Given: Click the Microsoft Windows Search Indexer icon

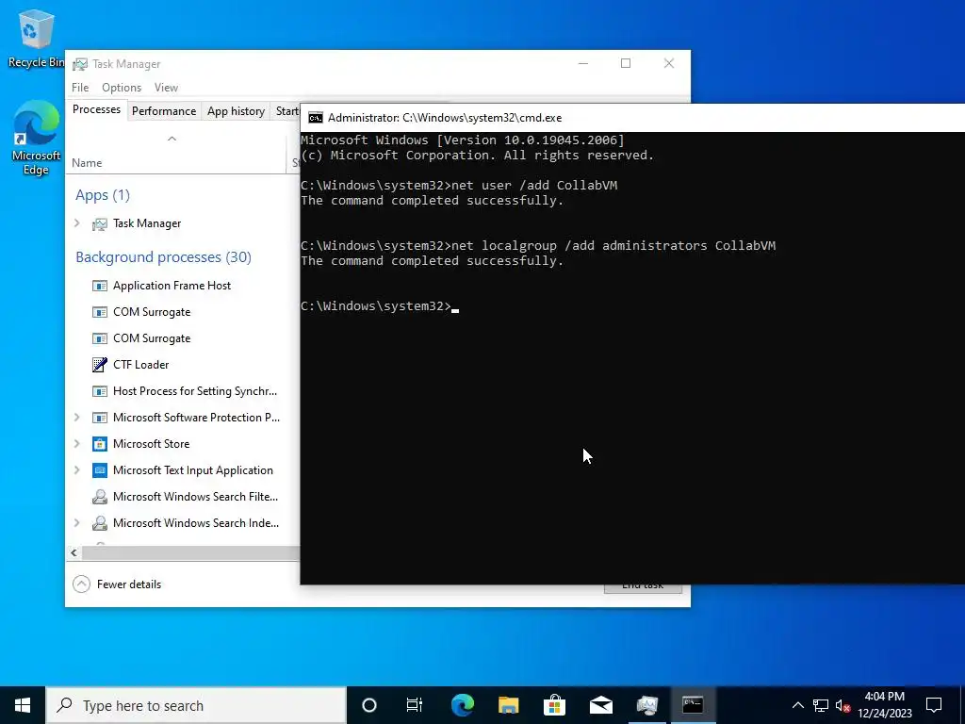Looking at the screenshot, I should click(100, 523).
